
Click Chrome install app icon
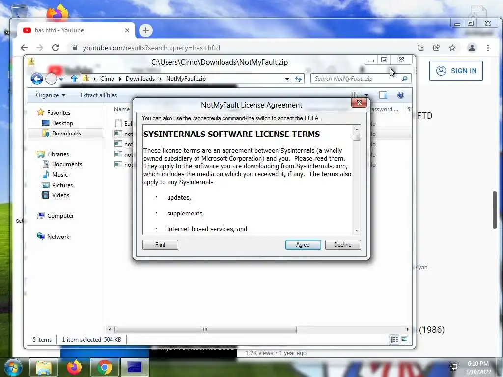tap(421, 48)
